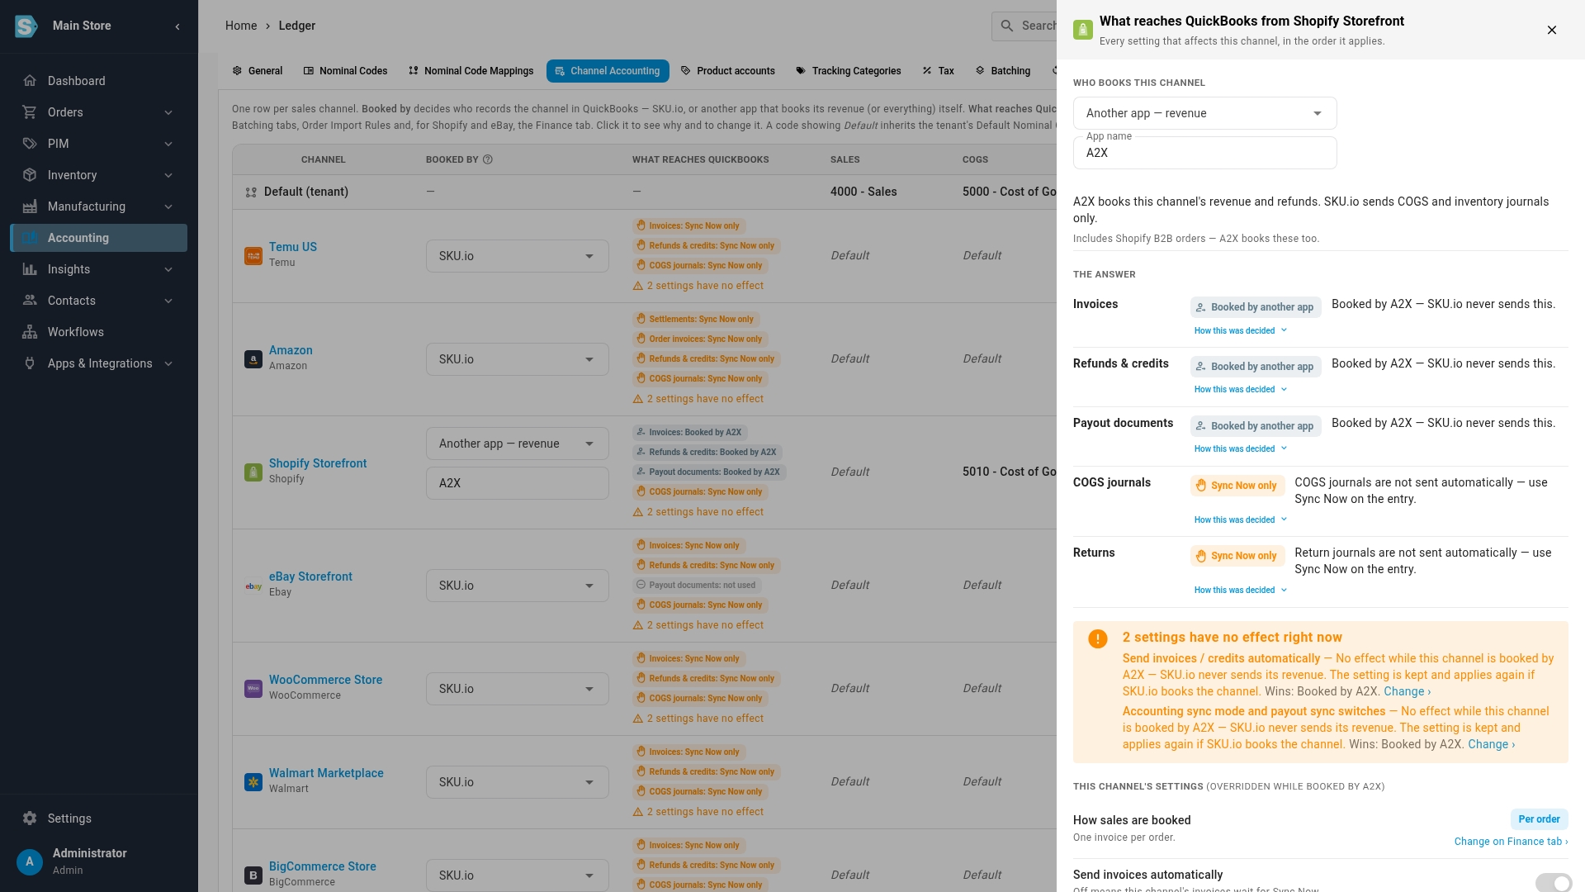Click the SKU.io logo in sidebar header

26,26
